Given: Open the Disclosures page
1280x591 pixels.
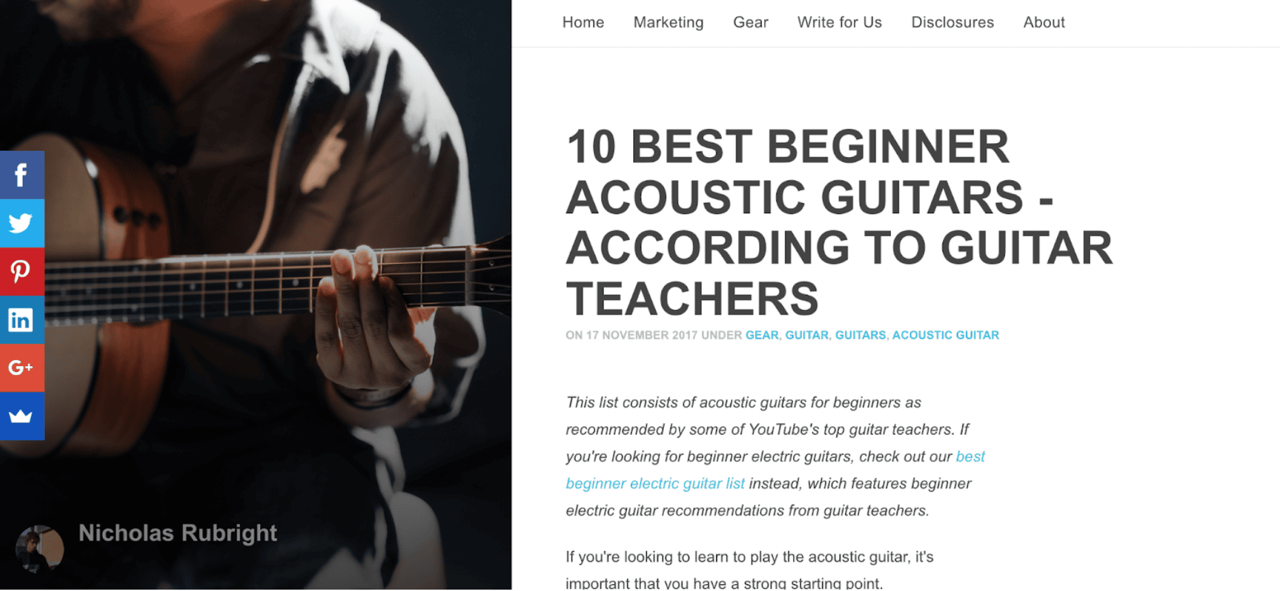Looking at the screenshot, I should tap(952, 23).
